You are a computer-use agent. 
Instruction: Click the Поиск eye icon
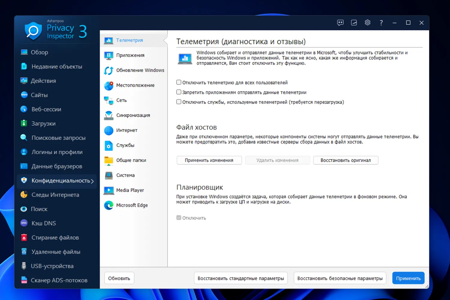click(x=24, y=209)
